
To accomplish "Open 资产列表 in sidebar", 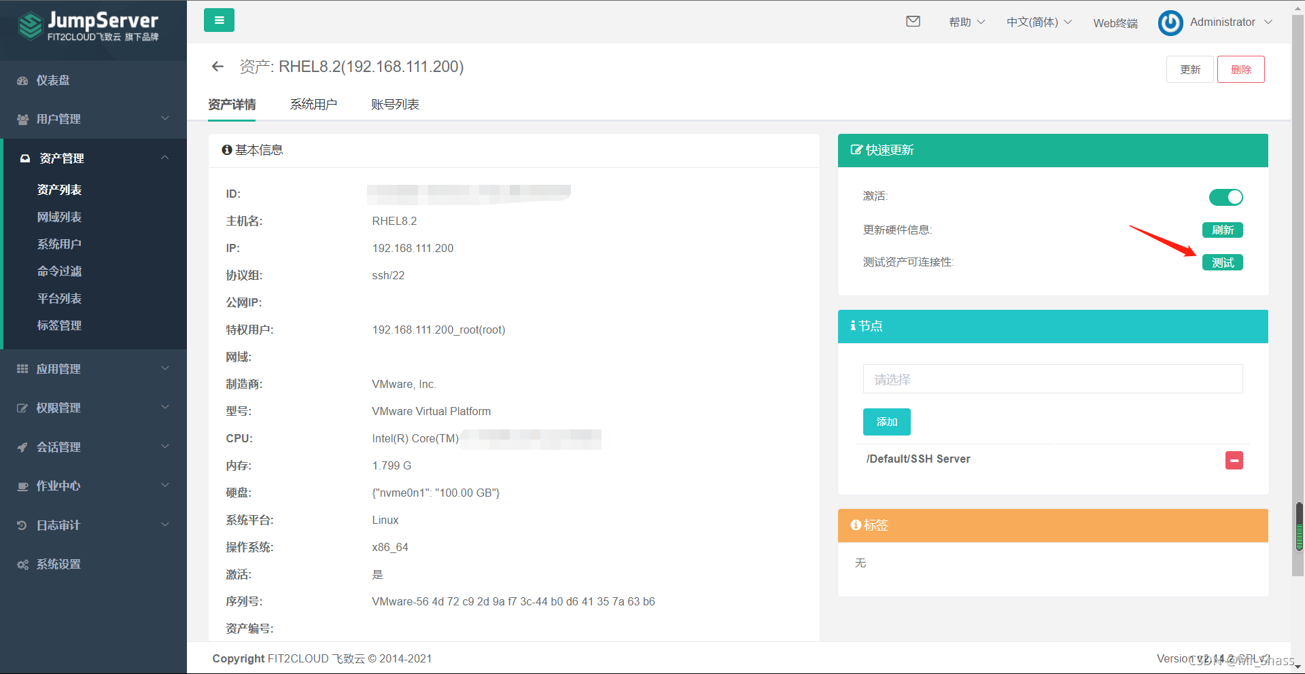I will tap(59, 190).
